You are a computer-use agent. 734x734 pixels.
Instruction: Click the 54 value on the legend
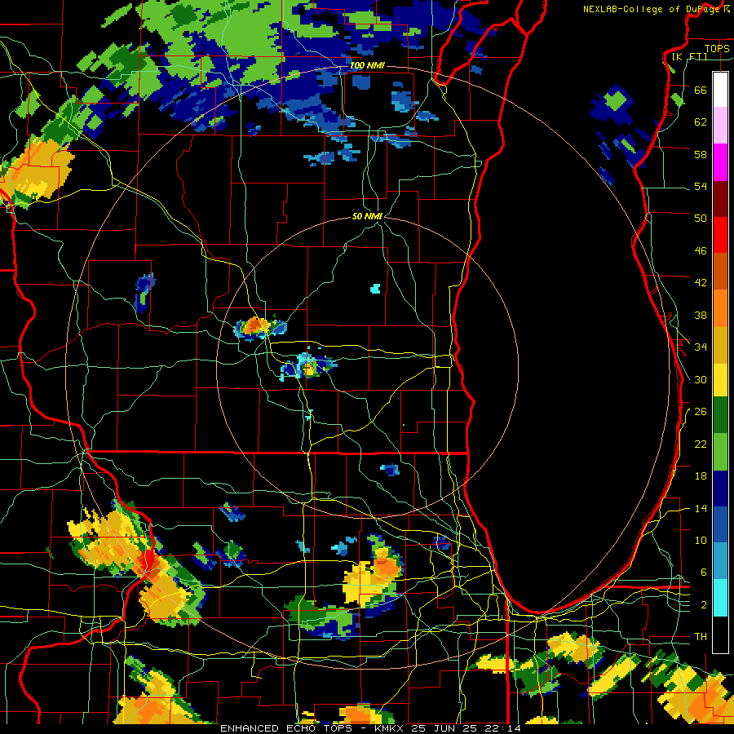(x=701, y=186)
